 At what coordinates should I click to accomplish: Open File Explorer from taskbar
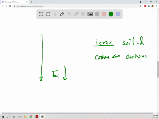click(26, 117)
